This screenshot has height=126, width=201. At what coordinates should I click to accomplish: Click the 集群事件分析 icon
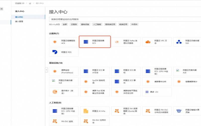click(148, 81)
